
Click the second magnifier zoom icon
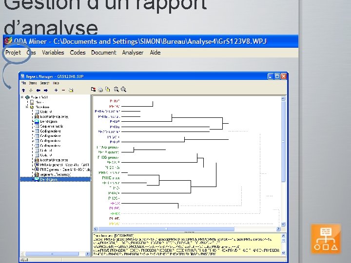tap(123, 90)
